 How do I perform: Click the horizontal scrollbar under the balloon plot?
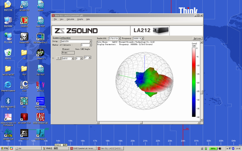tap(148, 123)
